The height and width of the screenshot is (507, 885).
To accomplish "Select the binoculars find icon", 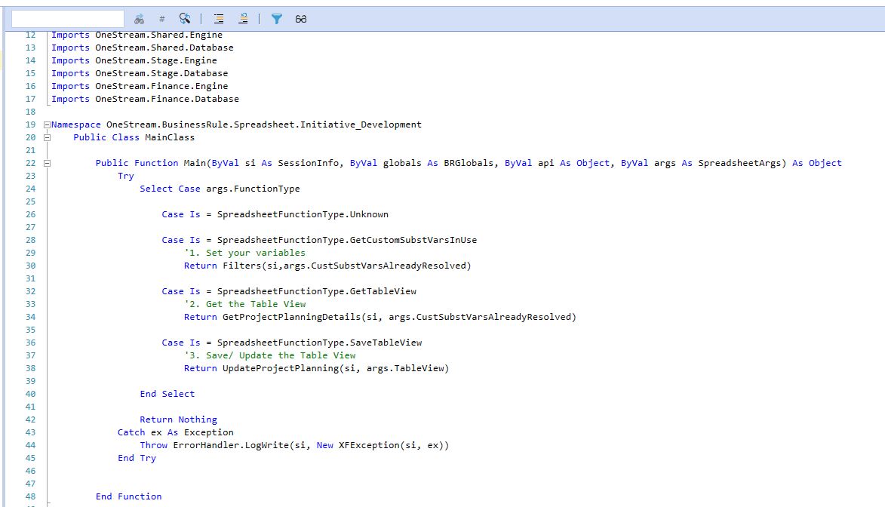I will [139, 19].
